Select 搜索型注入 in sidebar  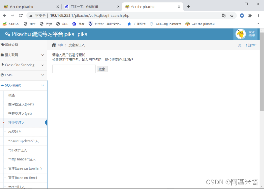(x=16, y=123)
